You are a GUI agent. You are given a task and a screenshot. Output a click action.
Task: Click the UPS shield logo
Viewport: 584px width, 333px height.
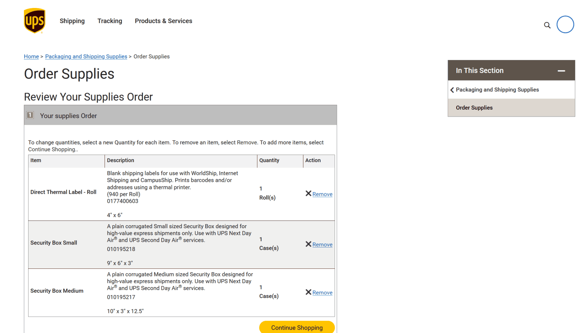(35, 21)
